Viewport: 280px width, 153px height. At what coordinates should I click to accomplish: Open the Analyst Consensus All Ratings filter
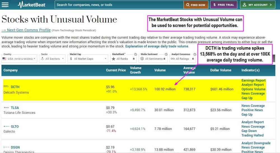(x=183, y=59)
